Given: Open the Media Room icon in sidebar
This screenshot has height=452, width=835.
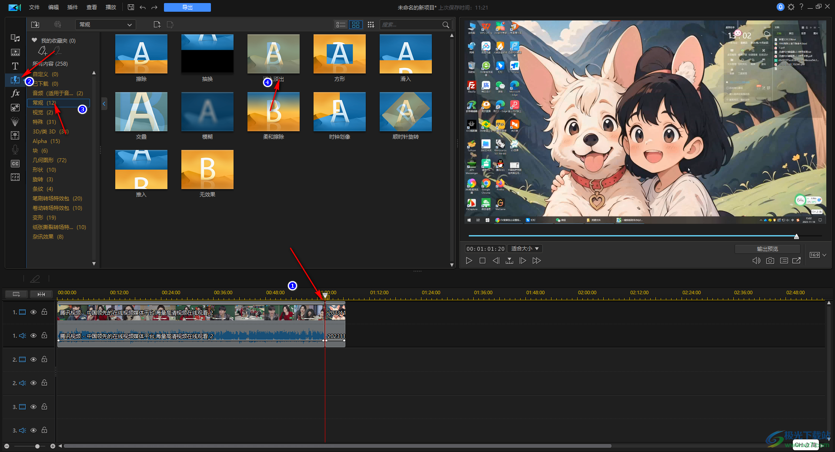Looking at the screenshot, I should click(15, 38).
